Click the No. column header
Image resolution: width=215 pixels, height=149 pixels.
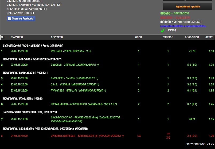click(3, 38)
